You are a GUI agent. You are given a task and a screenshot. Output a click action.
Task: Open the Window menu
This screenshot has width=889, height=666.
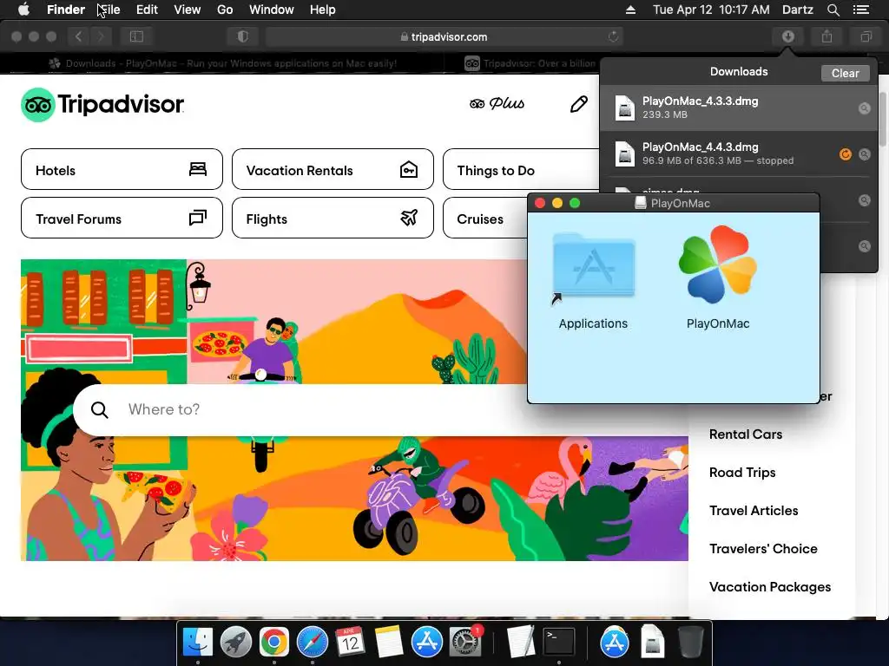point(272,10)
